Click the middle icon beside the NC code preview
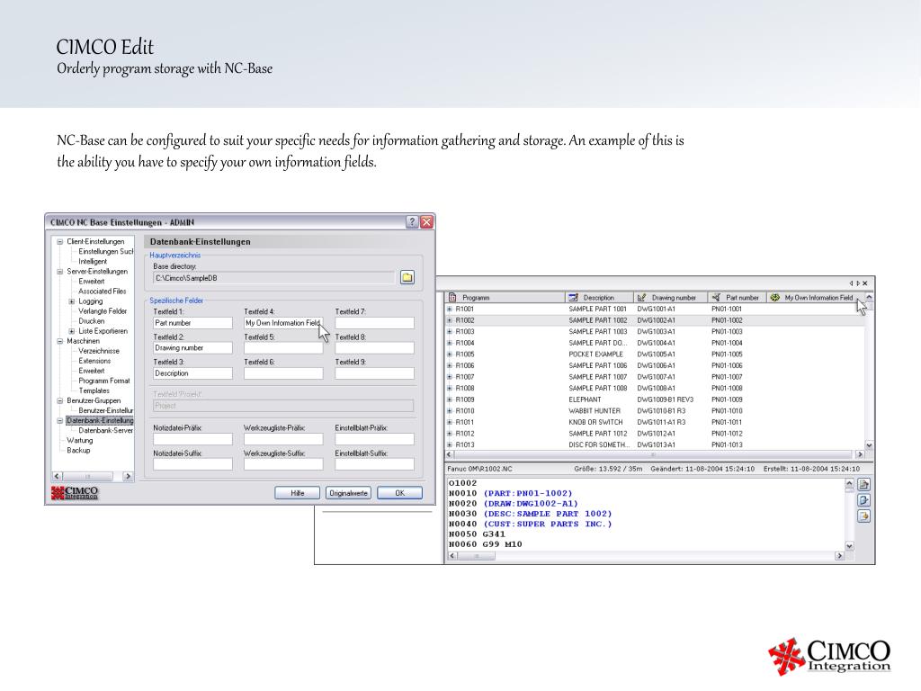Viewport: 921px width, 691px height. click(x=863, y=500)
